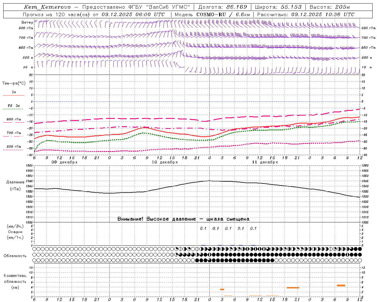Click the Осадки precipitation label
Screen dimensions: 377x302
[15, 232]
